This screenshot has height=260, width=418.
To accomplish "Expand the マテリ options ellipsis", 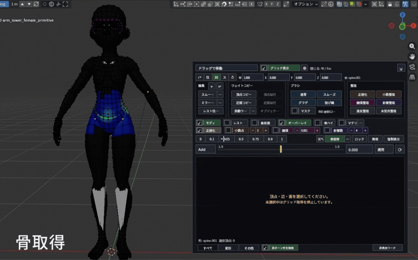I will 361,123.
